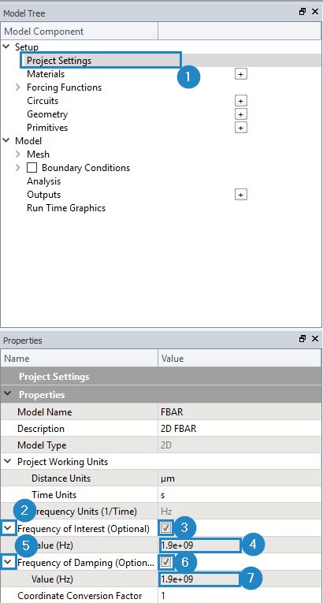Close the Properties panel
This screenshot has width=323, height=603.
315,339
